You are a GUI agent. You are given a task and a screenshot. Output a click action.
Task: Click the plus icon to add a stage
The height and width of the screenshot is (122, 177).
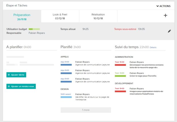(x=165, y=16)
